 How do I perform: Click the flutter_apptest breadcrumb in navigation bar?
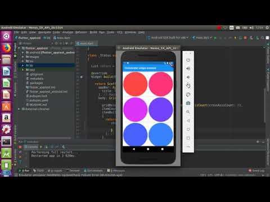tap(28, 38)
